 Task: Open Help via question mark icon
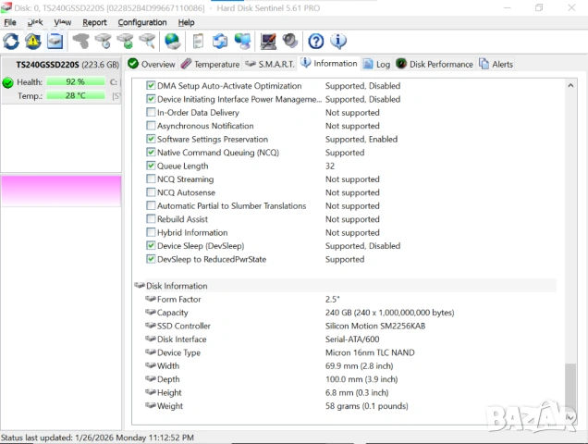pos(316,41)
